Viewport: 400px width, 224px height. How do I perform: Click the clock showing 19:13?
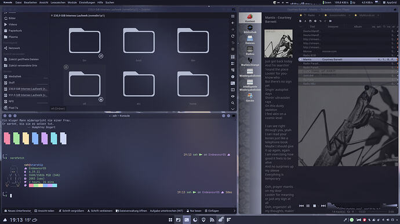point(16,220)
